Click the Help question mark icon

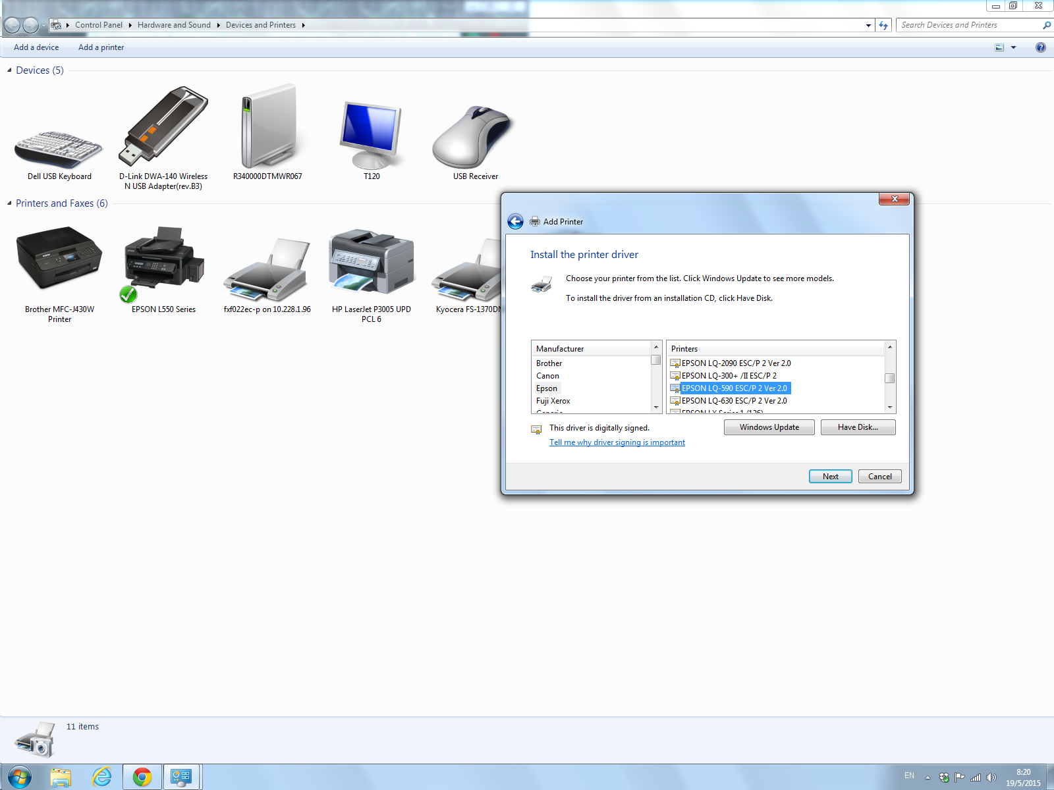[1040, 47]
